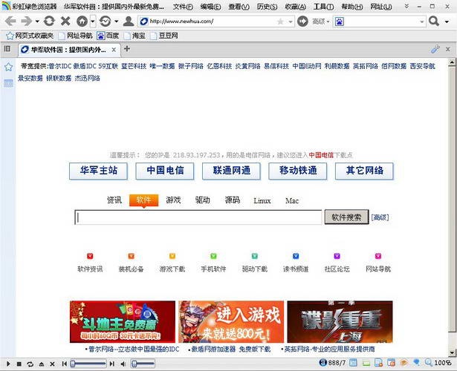Open the 高级 dropdown next to address bar
The image size is (457, 371).
click(320, 22)
